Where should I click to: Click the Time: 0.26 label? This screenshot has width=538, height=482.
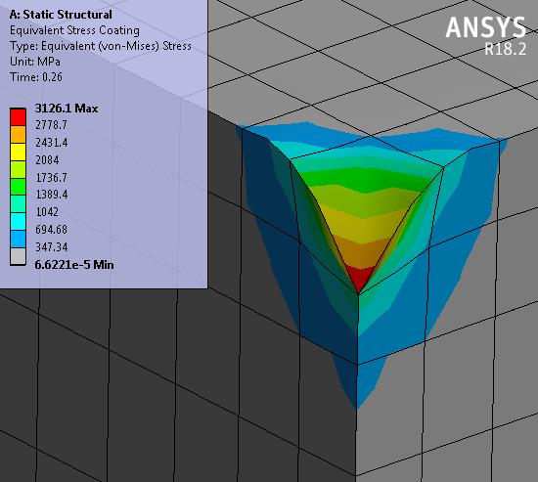coord(36,77)
